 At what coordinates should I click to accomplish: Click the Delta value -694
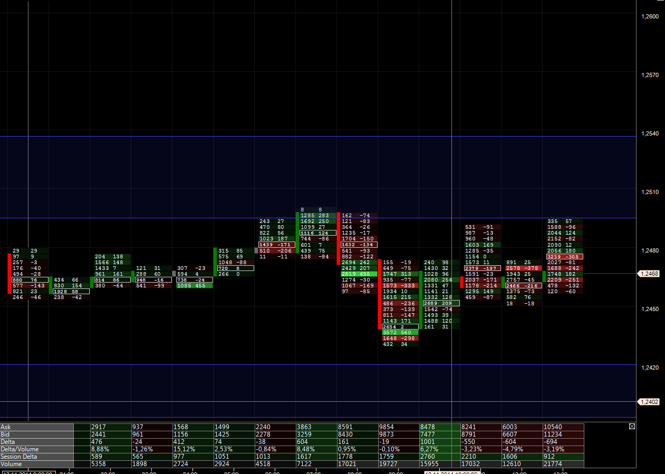click(563, 442)
